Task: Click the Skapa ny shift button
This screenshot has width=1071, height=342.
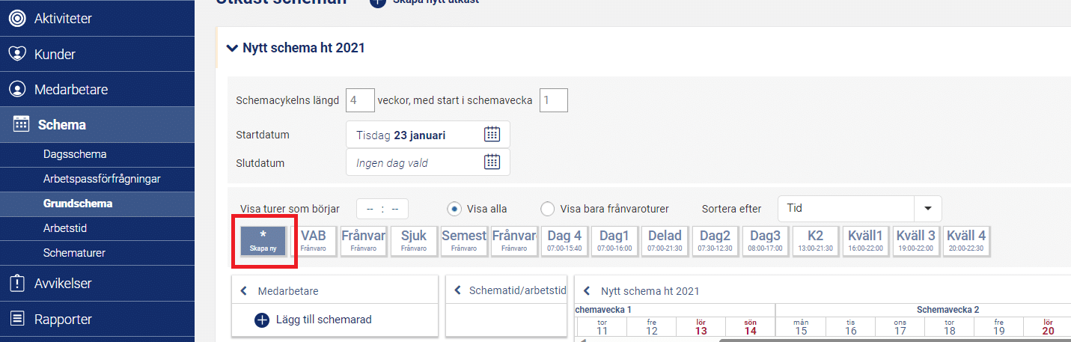Action: 263,241
